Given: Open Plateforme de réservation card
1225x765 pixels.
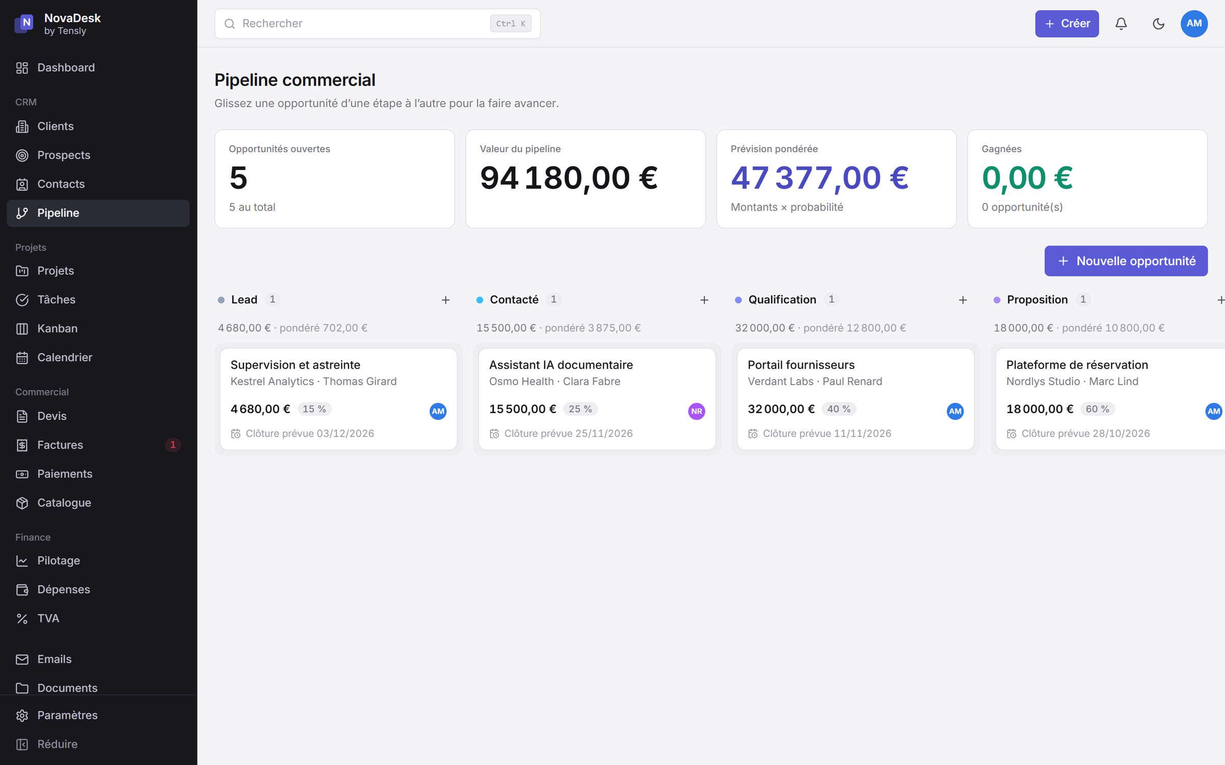Looking at the screenshot, I should 1111,399.
